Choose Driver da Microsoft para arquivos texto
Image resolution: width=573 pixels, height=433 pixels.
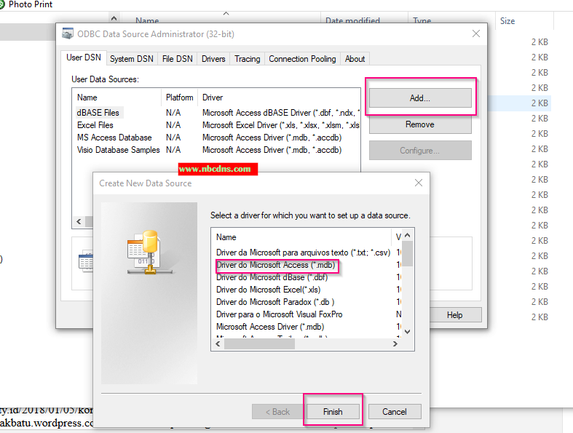[303, 253]
